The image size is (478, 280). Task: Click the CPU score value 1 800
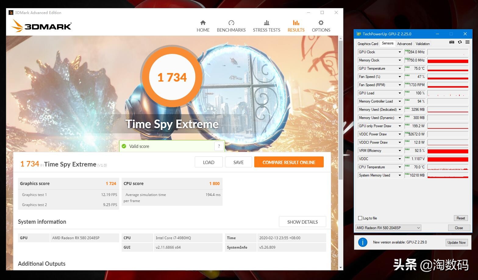214,184
